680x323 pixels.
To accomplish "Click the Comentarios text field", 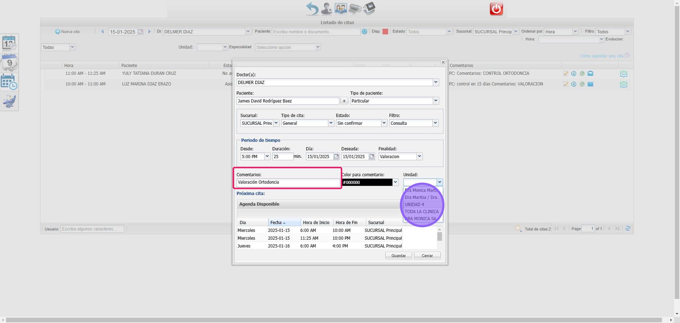I will (288, 182).
